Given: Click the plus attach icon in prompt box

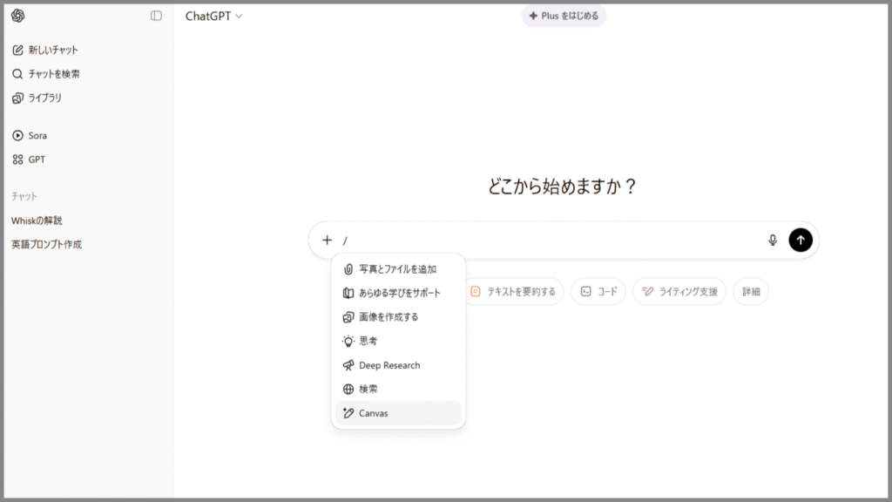Looking at the screenshot, I should [x=327, y=240].
